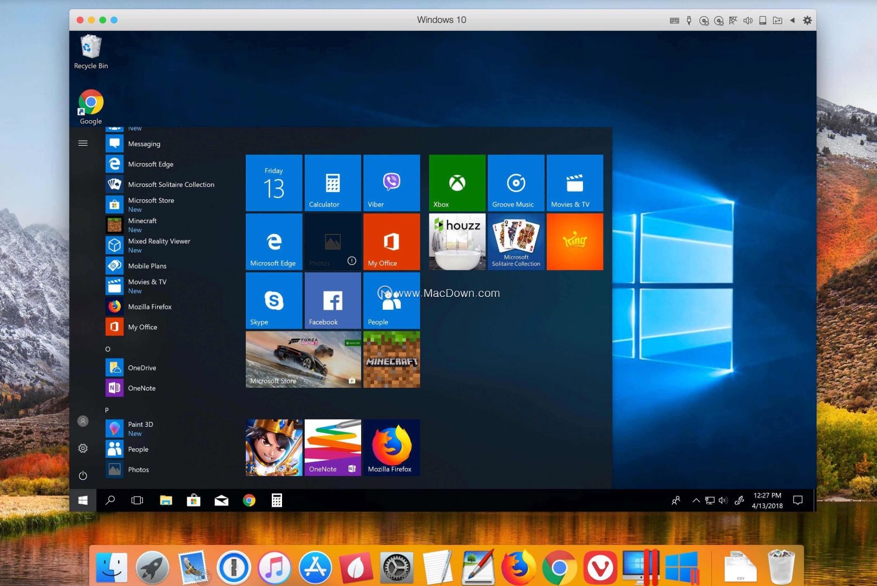Open Settings gear in Start menu
877x586 pixels.
tap(83, 448)
